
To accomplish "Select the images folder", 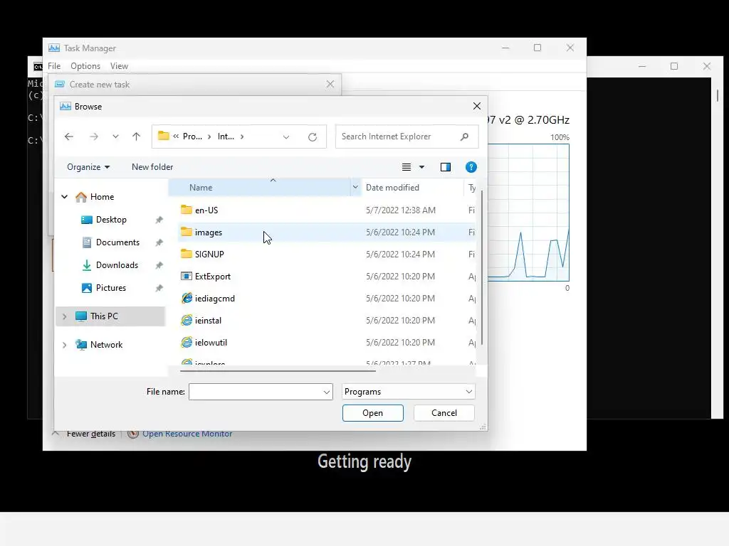I will [x=209, y=232].
